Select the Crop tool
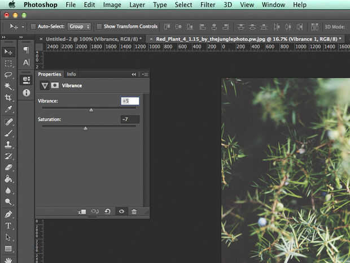 [x=8, y=97]
